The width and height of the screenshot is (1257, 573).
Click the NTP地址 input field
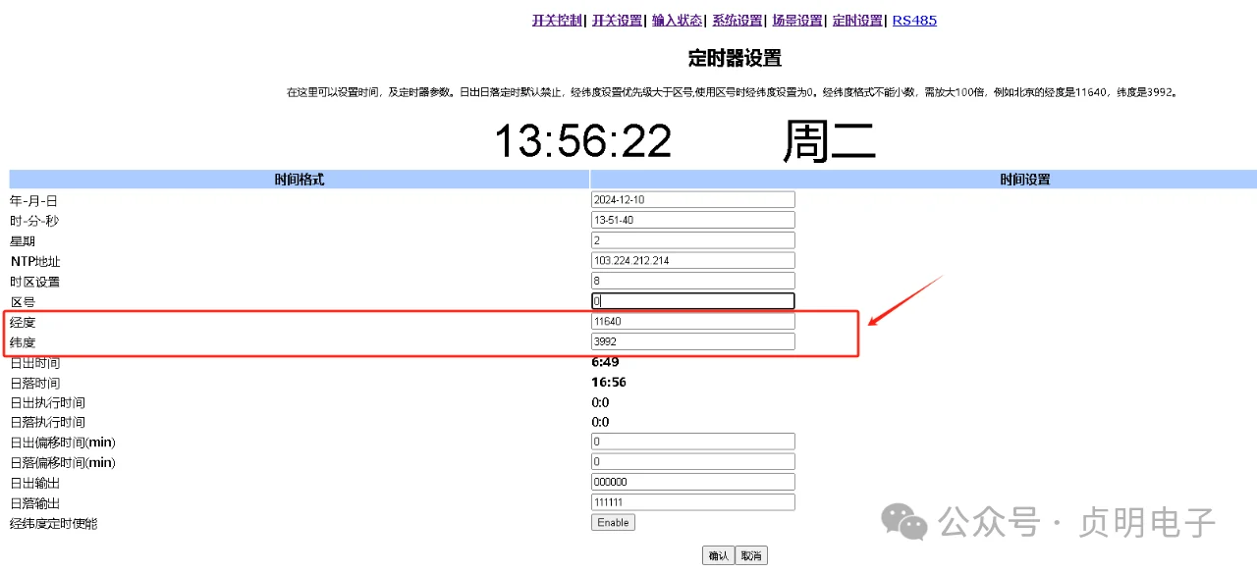coord(693,261)
